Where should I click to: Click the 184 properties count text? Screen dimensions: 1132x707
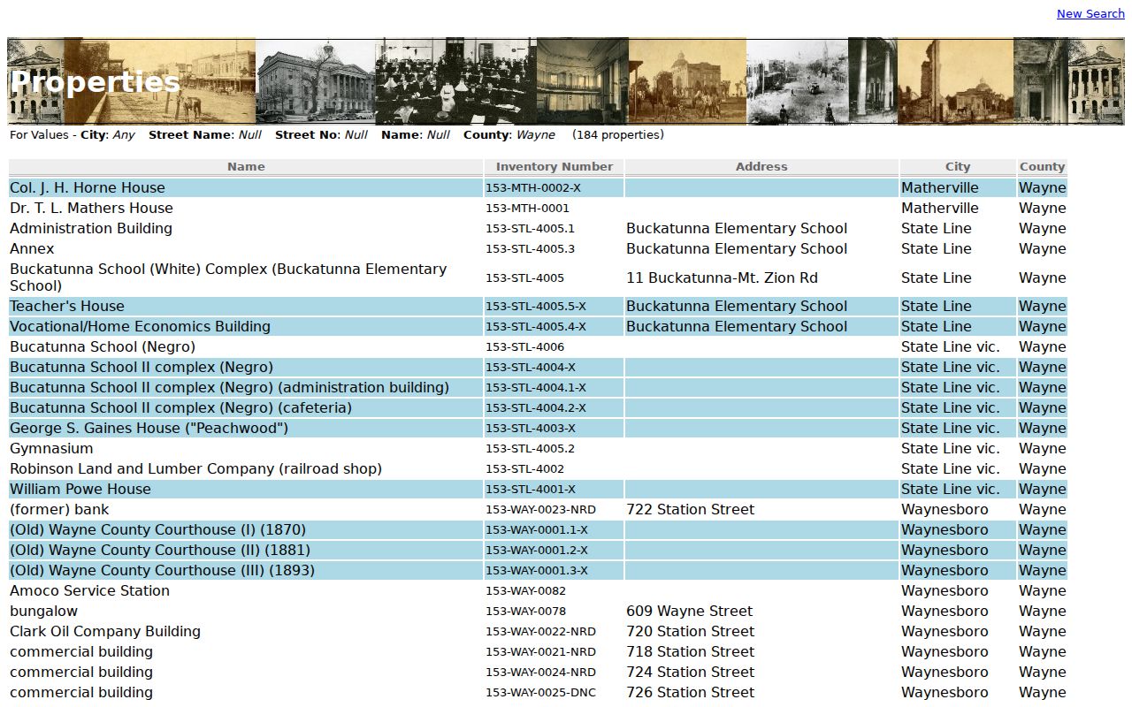618,135
